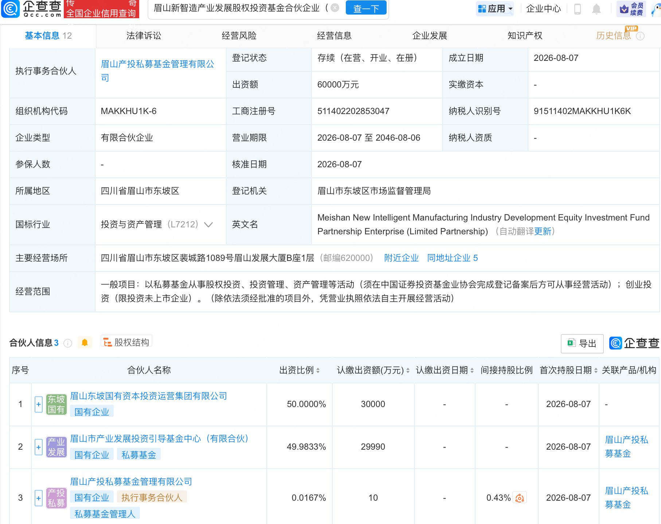Click 全国企业信用查询 red banner
The image size is (661, 524).
pyautogui.click(x=101, y=9)
